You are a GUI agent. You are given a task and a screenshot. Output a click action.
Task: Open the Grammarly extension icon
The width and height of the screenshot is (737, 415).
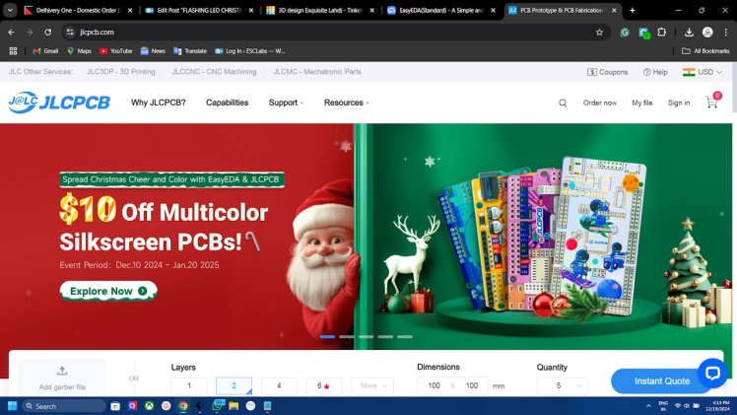(x=625, y=32)
